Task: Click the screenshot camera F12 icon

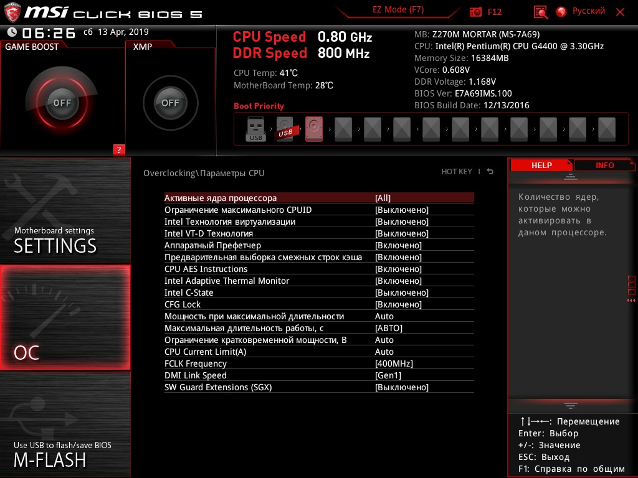Action: pyautogui.click(x=475, y=12)
